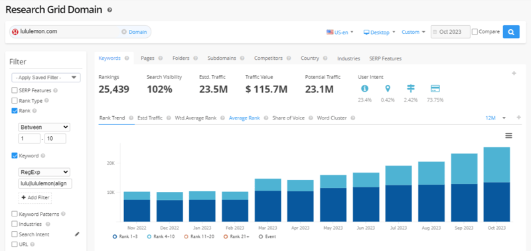The width and height of the screenshot is (531, 251).
Task: Edit Search Intent with pencil icon
Action: [77, 234]
